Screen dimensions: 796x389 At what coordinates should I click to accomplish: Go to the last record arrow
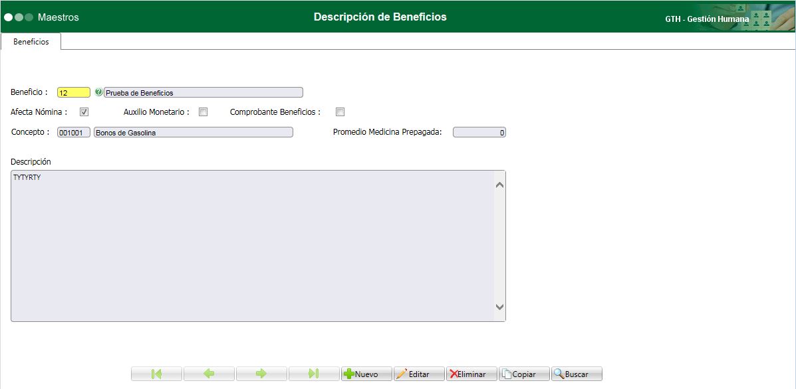tap(314, 374)
